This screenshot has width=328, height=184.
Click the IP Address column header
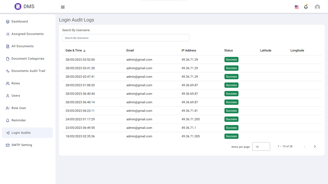189,51
